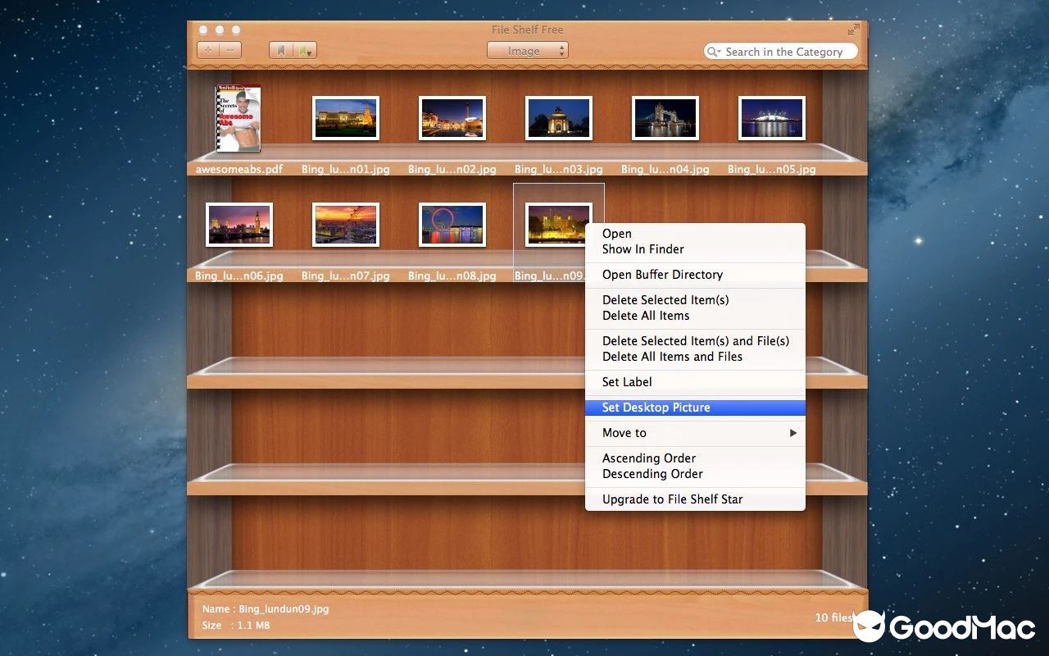Click the awesomeabs.pdf file name
The height and width of the screenshot is (656, 1049).
(239, 169)
